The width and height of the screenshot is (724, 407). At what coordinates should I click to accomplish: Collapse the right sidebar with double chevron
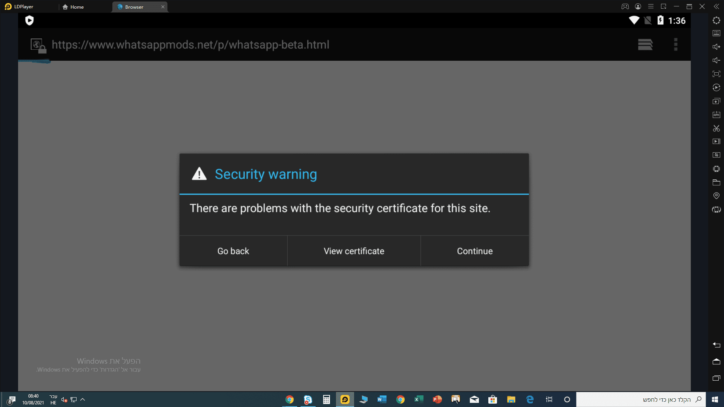pyautogui.click(x=716, y=6)
